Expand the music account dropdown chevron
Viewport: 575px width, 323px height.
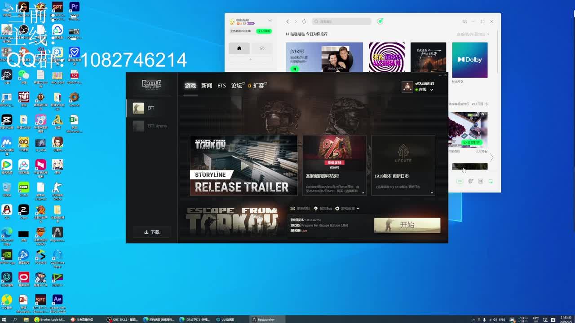pyautogui.click(x=270, y=21)
